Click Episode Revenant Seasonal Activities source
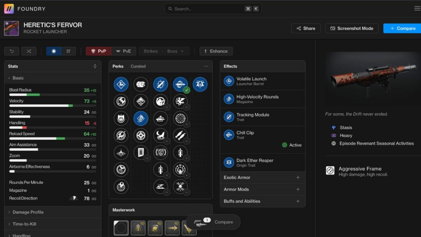 (x=377, y=144)
